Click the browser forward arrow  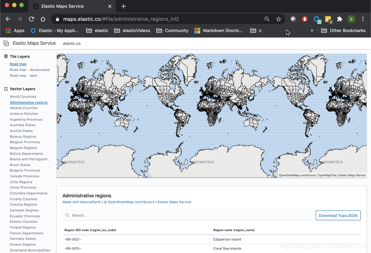click(x=20, y=19)
